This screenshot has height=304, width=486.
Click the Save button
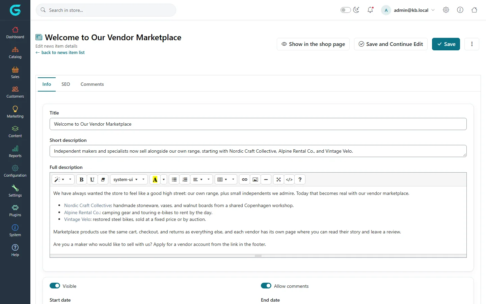[x=446, y=44]
